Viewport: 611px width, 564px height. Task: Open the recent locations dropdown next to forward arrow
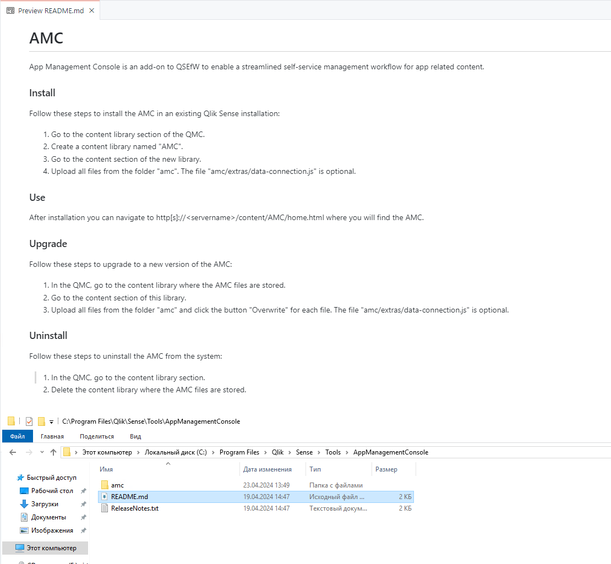click(x=41, y=452)
